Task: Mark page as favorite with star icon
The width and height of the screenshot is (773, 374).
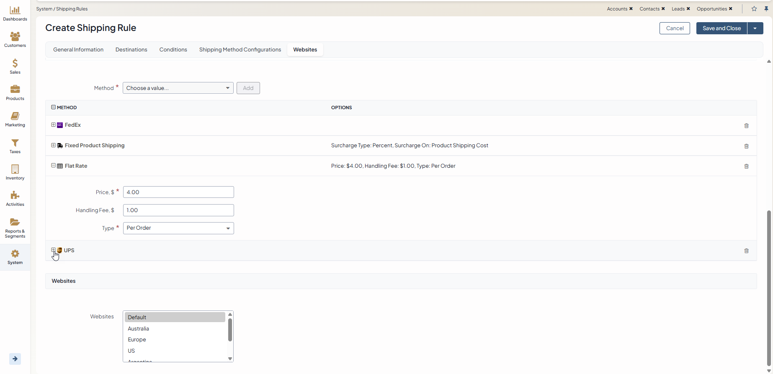Action: pos(754,9)
